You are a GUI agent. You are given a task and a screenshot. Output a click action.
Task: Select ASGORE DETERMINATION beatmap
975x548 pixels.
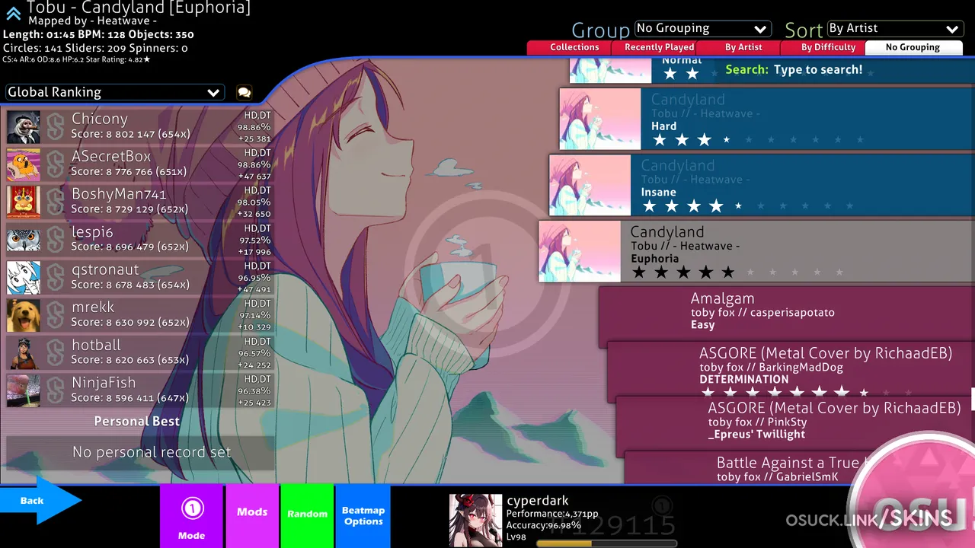pos(791,372)
